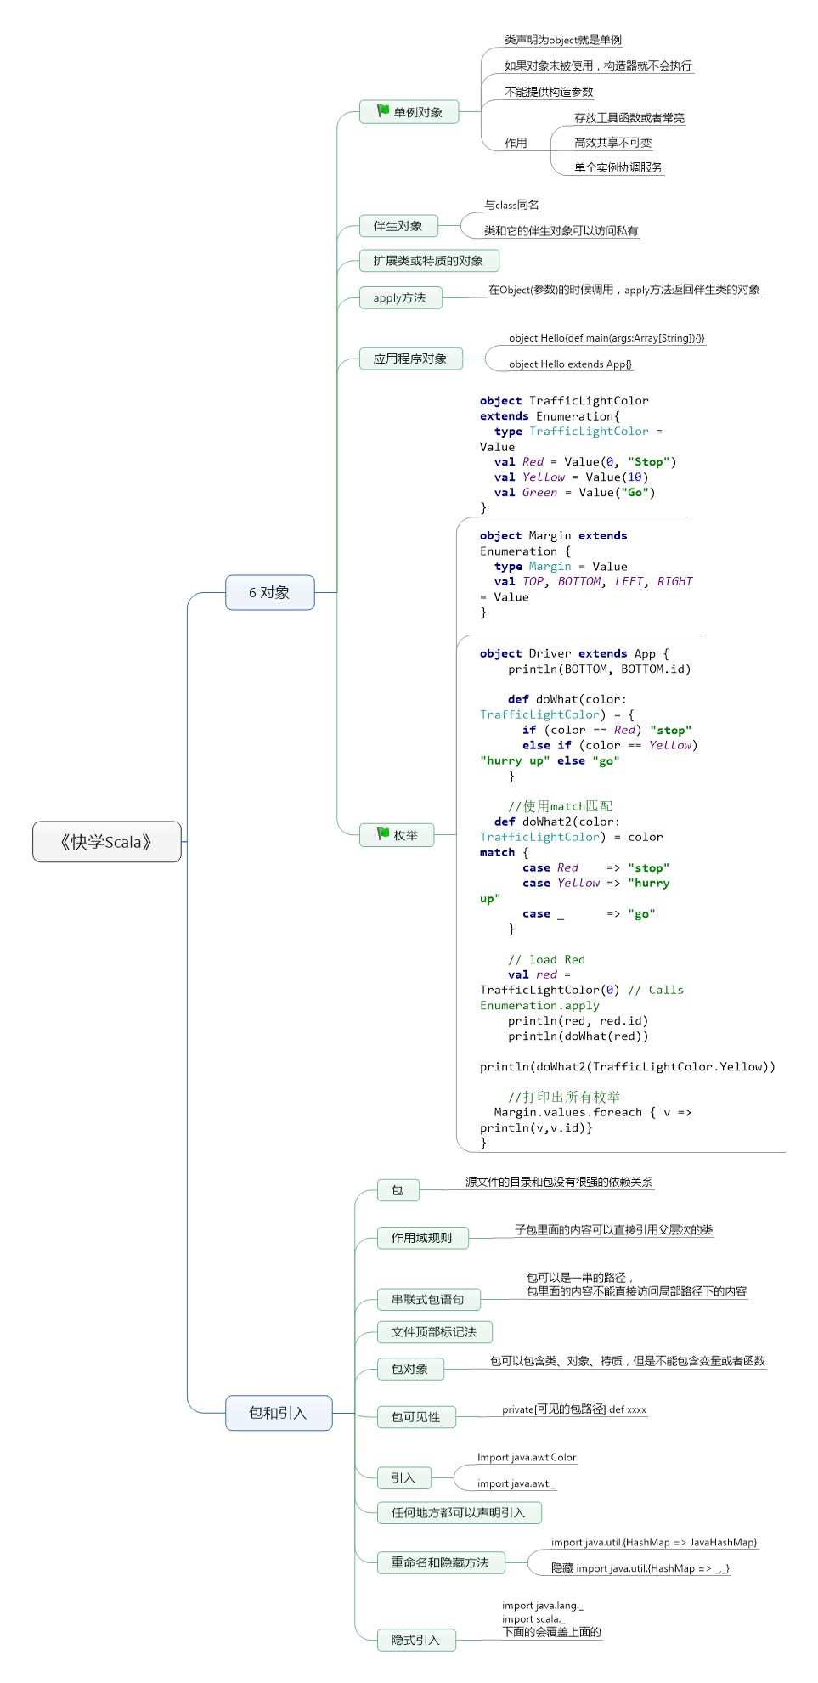
Task: Click the text import java.awt._
Action: tap(516, 1483)
